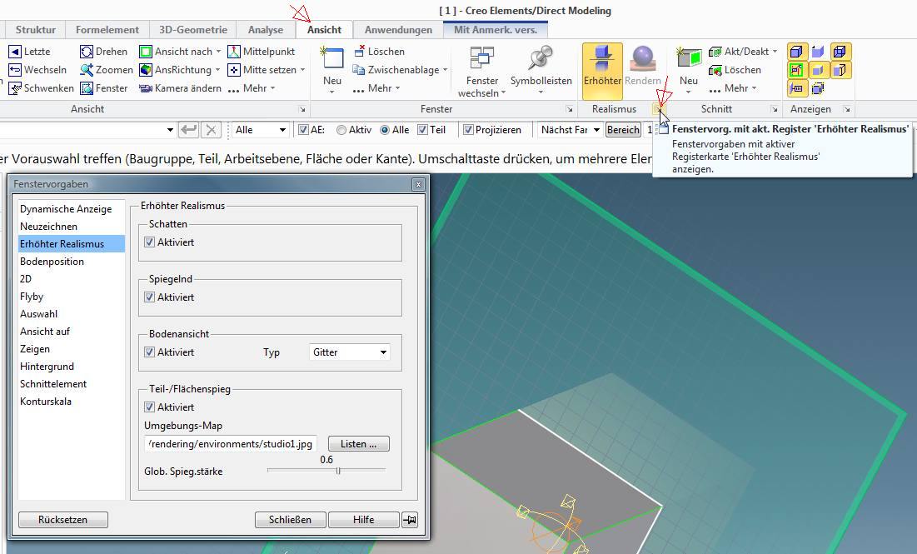Click the return arrow button beside the command input
Image resolution: width=917 pixels, height=554 pixels.
click(188, 129)
